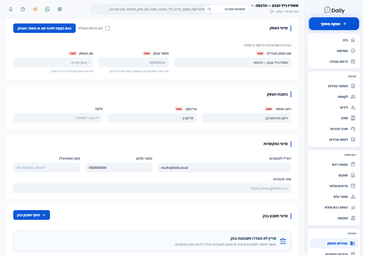Go to בית in the sidebar
Image resolution: width=367 pixels, height=255 pixels.
coord(334,40)
